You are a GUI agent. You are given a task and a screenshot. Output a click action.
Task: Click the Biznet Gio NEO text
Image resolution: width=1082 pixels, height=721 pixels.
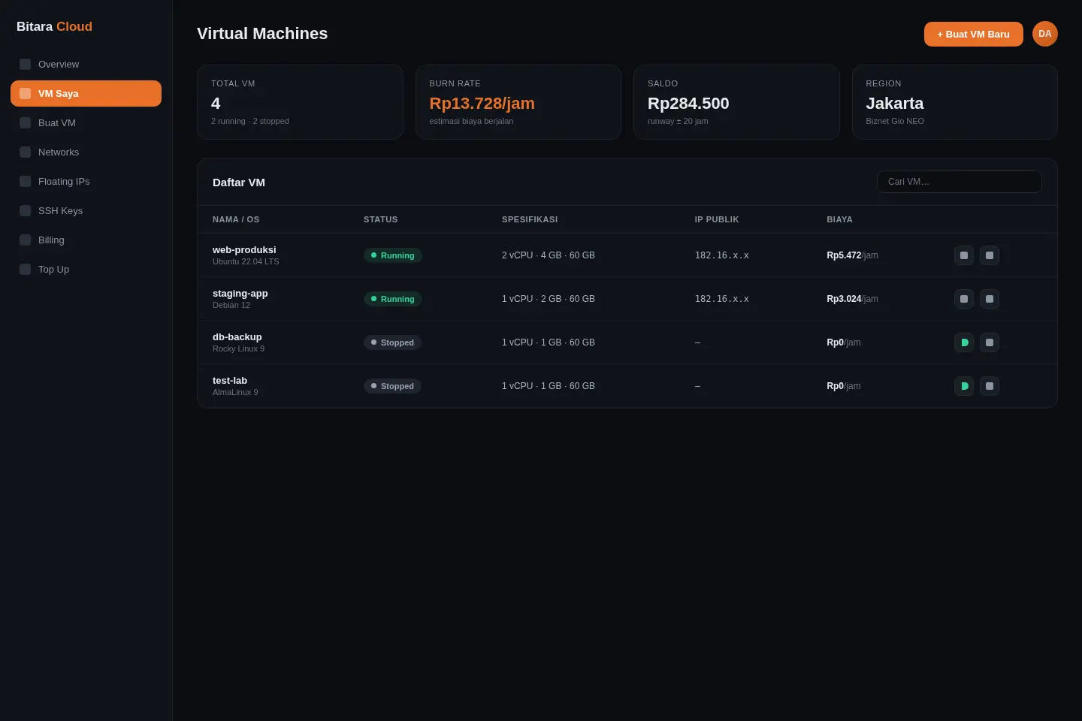click(895, 121)
